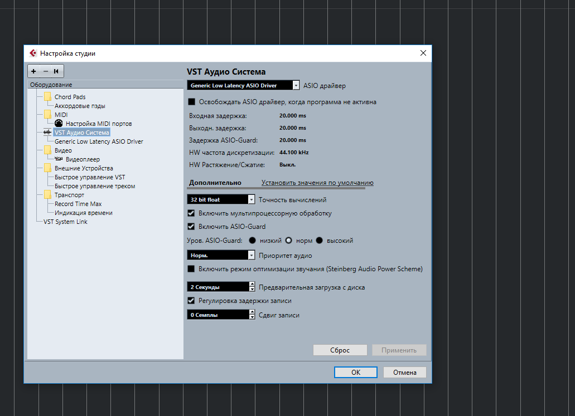Click Установить значения по умолчанию link
The image size is (575, 416).
click(x=317, y=182)
